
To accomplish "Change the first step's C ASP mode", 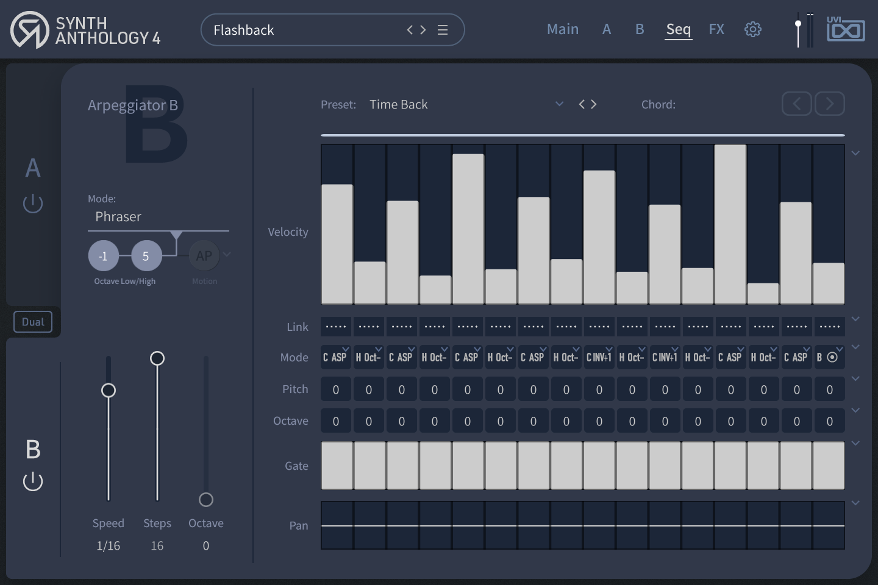I will 335,357.
